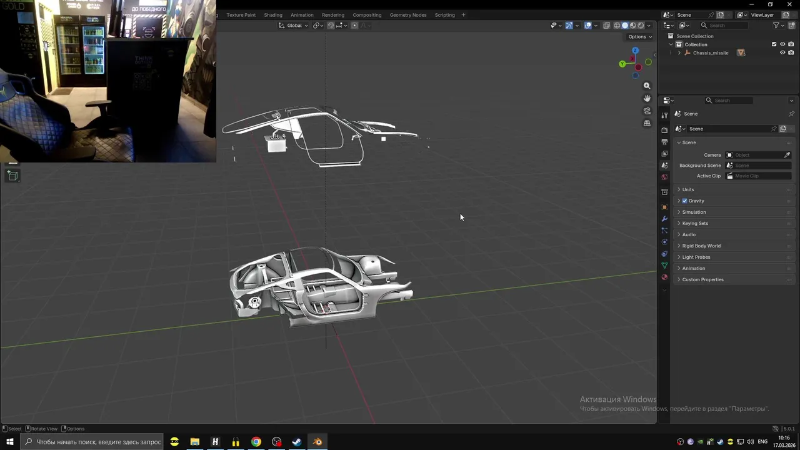Viewport: 800px width, 450px height.
Task: Open Steam from the taskbar
Action: pos(297,442)
